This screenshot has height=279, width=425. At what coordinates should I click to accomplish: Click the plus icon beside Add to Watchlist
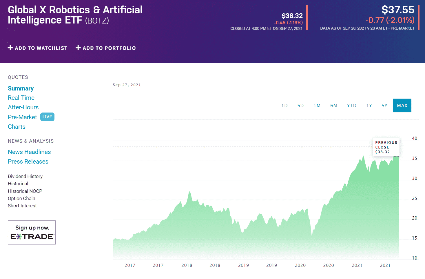10,48
